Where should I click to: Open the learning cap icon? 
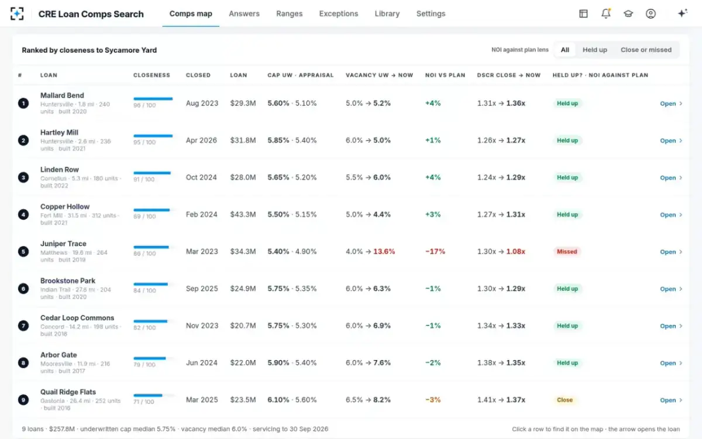coord(628,13)
